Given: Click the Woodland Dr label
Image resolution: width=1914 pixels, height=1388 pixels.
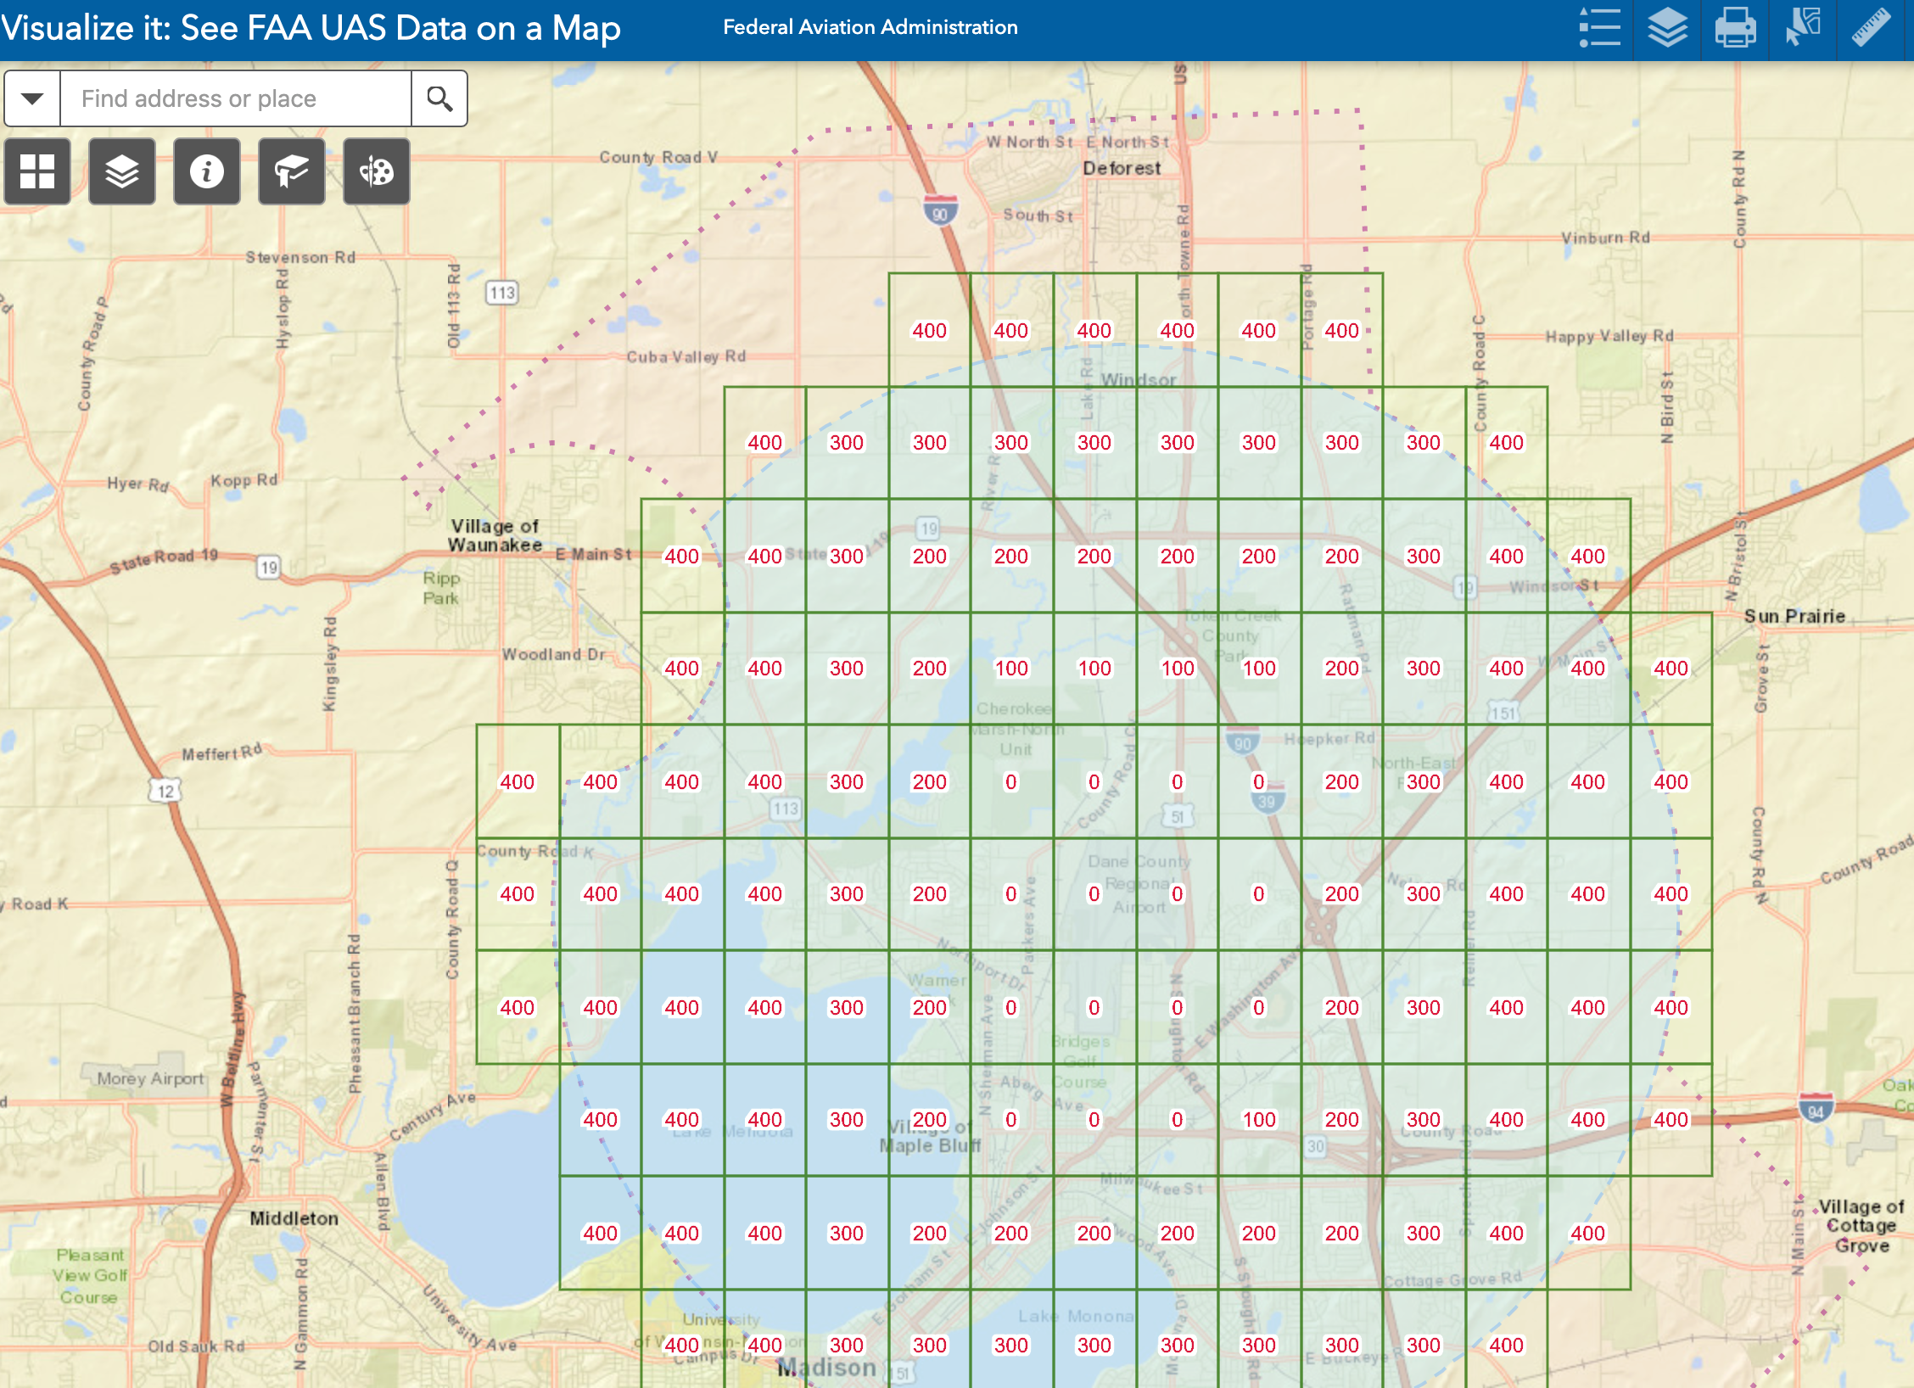Looking at the screenshot, I should click(554, 654).
